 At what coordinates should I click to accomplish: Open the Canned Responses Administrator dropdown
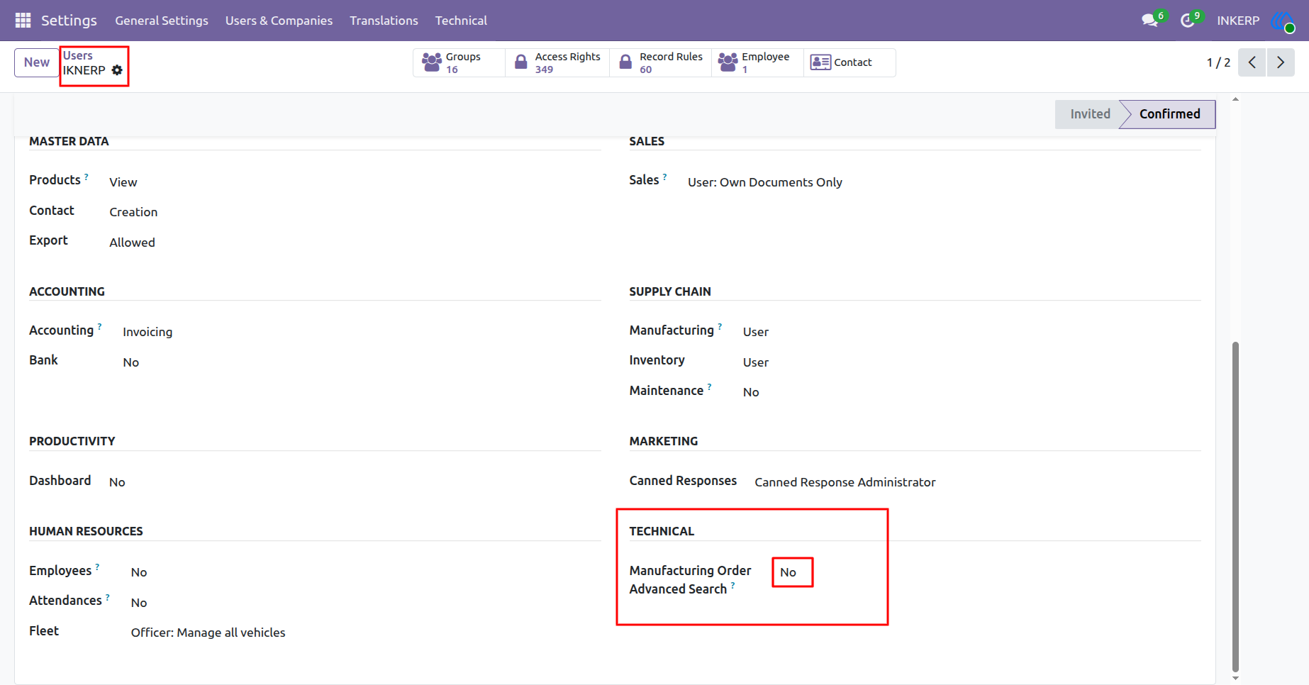(x=845, y=482)
